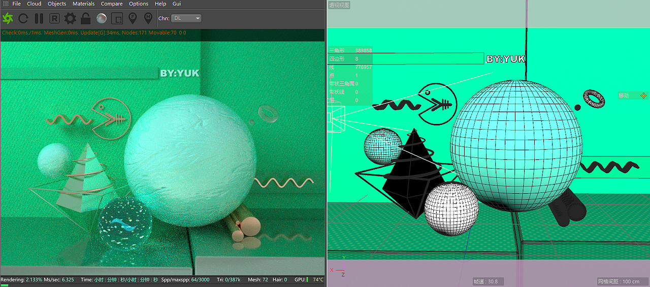Screen dimensions: 650x287
Task: Click the 网格间距 100 cm grid readout
Action: (x=622, y=281)
